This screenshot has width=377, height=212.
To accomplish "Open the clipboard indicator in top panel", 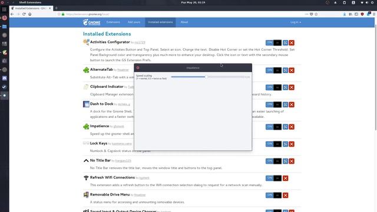I will click(x=344, y=2).
